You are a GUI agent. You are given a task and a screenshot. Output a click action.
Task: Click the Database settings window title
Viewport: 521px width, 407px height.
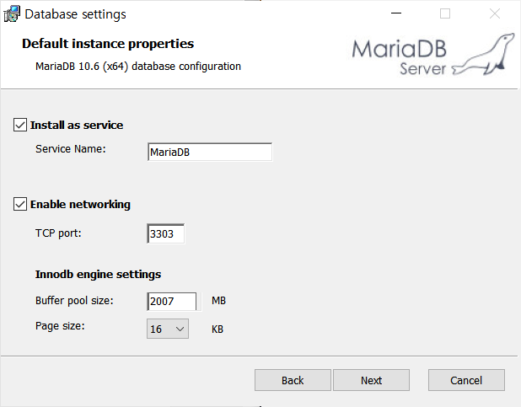pyautogui.click(x=75, y=14)
